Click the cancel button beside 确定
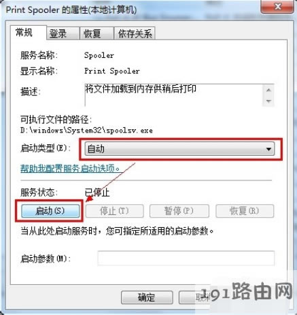Viewport: 297px width, 315px height. tap(195, 297)
